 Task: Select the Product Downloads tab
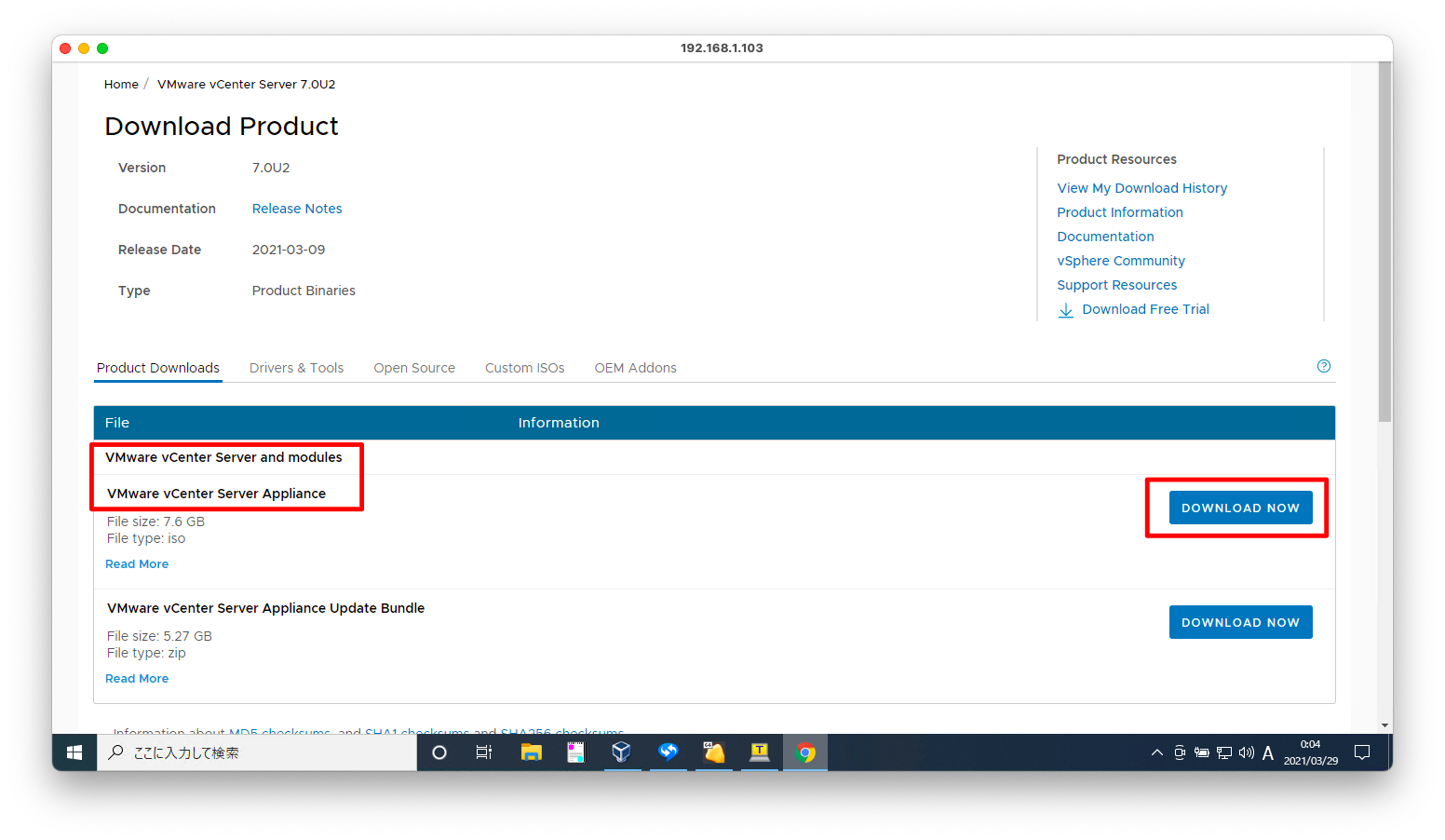click(158, 368)
